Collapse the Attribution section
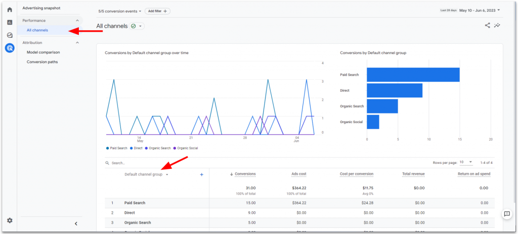Viewport: 518px width, 234px height. (x=77, y=43)
